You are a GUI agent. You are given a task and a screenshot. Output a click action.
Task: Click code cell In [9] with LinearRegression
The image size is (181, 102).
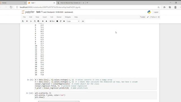coord(96,84)
